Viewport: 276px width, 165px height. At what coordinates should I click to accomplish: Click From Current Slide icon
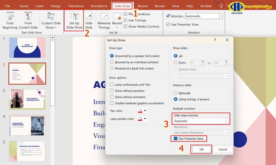[x=28, y=17]
